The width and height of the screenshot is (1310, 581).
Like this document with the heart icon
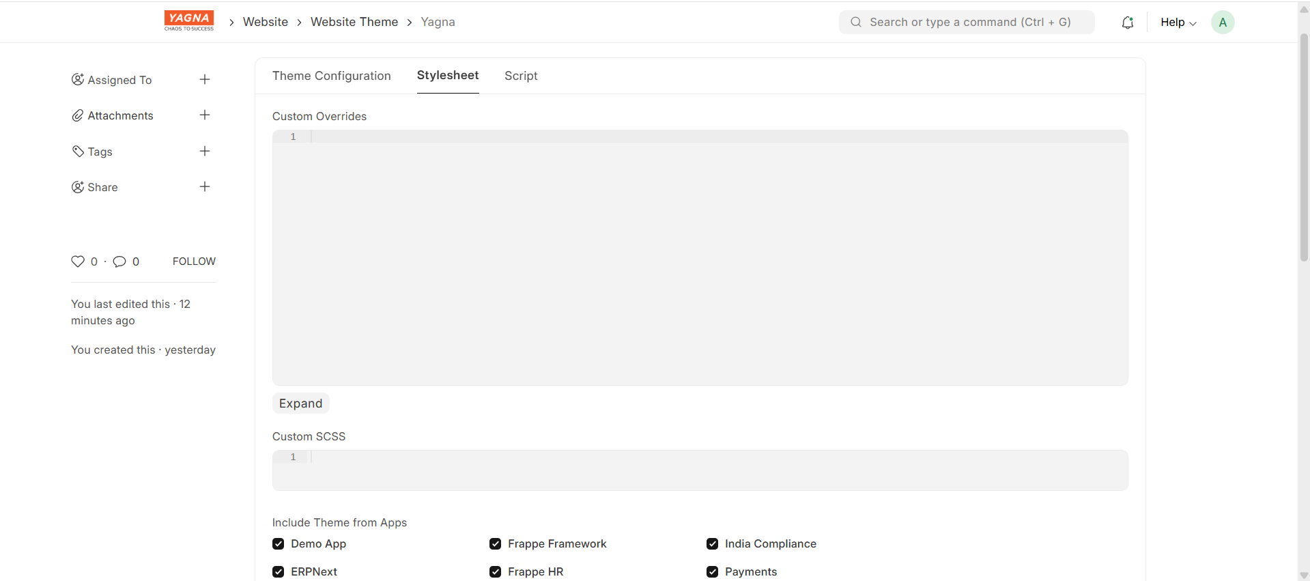[78, 261]
